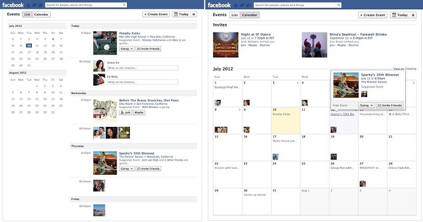Click Hide Event in popup card
Screen dimensions: 423x222
[340, 105]
